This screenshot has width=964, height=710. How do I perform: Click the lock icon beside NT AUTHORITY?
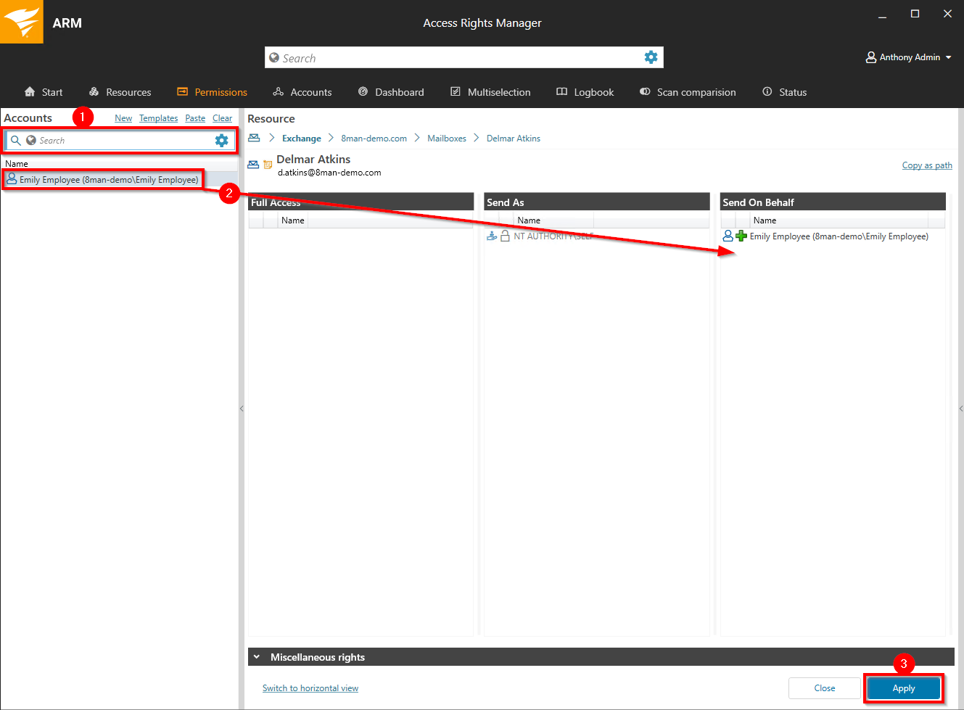pyautogui.click(x=505, y=236)
